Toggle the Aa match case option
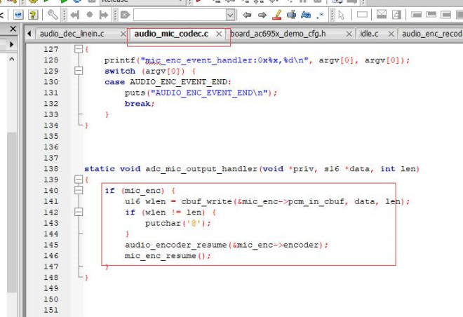The height and width of the screenshot is (317, 463). coord(306,15)
